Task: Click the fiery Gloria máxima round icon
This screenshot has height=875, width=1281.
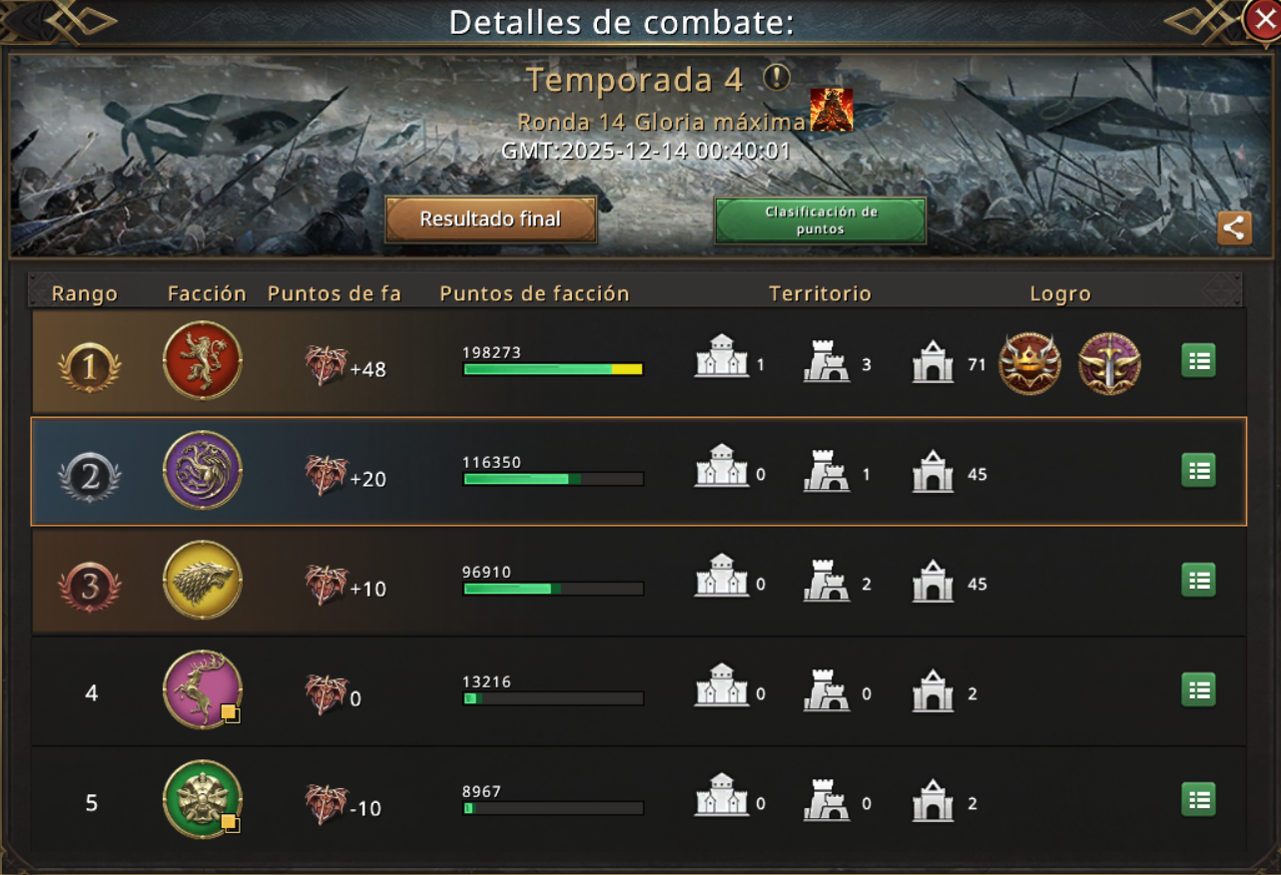Action: (x=831, y=110)
